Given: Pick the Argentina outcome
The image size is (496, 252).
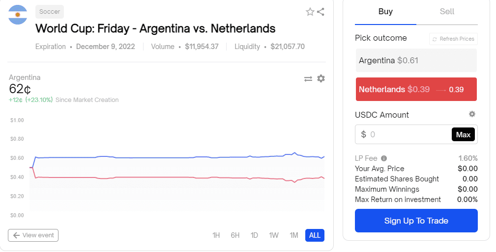Looking at the screenshot, I should pos(416,61).
